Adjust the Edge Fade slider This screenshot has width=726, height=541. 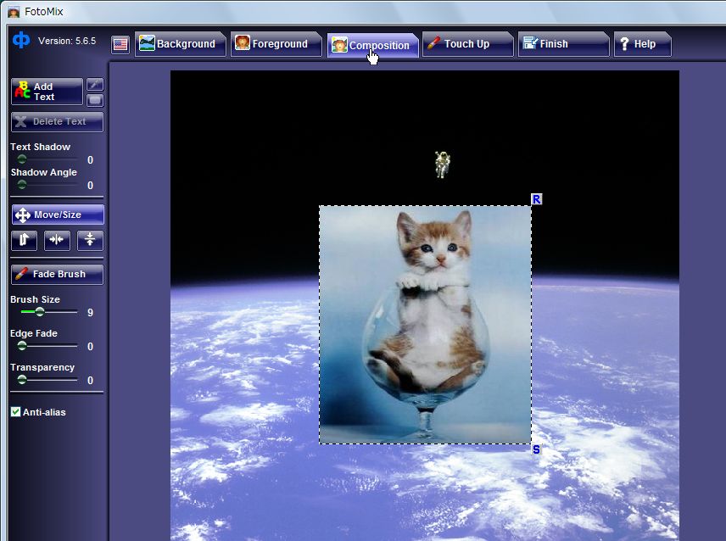[48, 346]
